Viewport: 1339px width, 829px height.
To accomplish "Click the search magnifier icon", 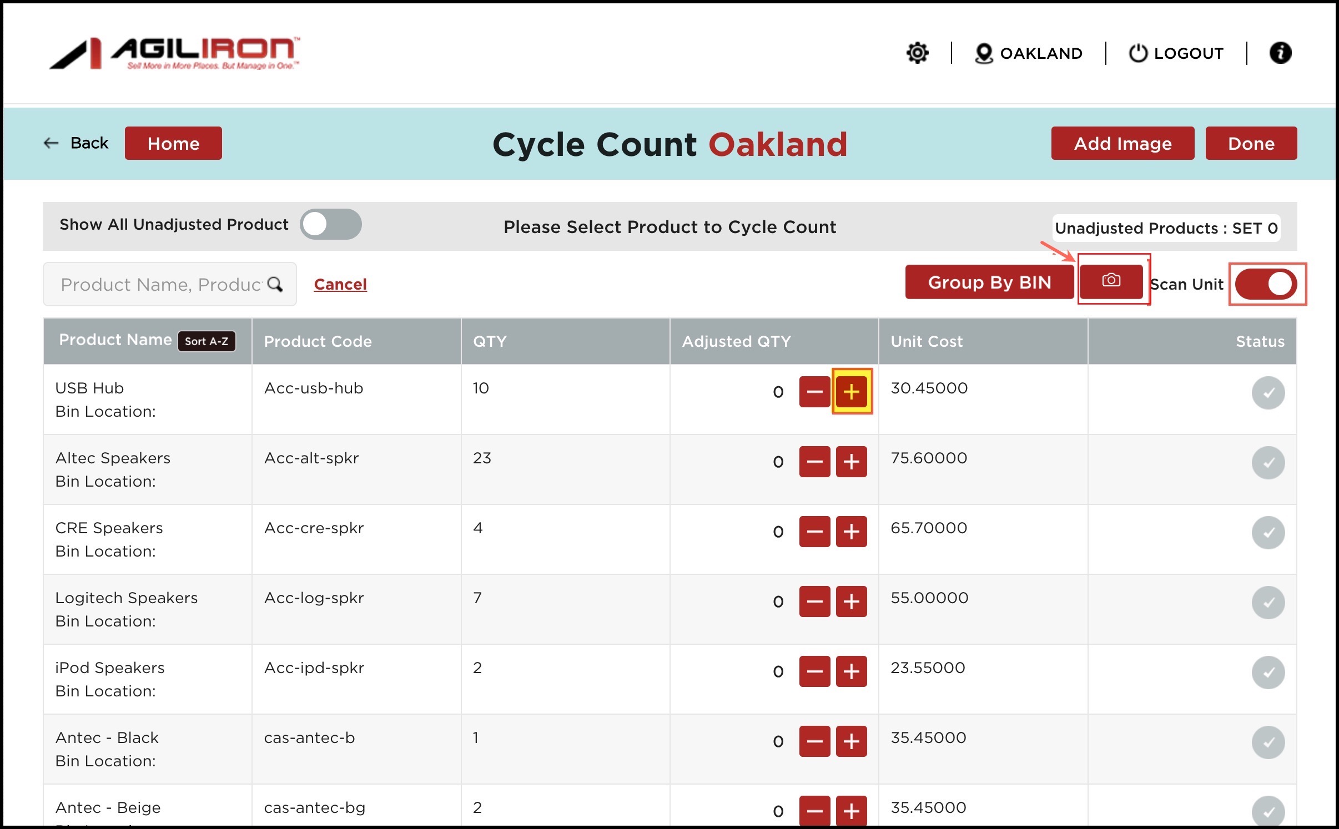I will pyautogui.click(x=275, y=284).
